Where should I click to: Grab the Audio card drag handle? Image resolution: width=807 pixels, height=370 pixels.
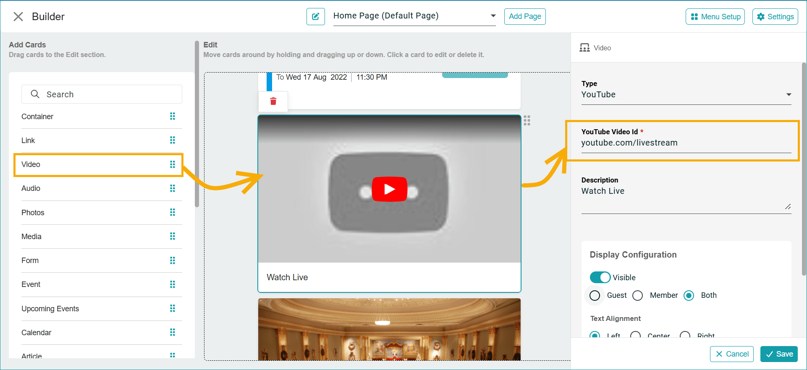[x=173, y=188]
